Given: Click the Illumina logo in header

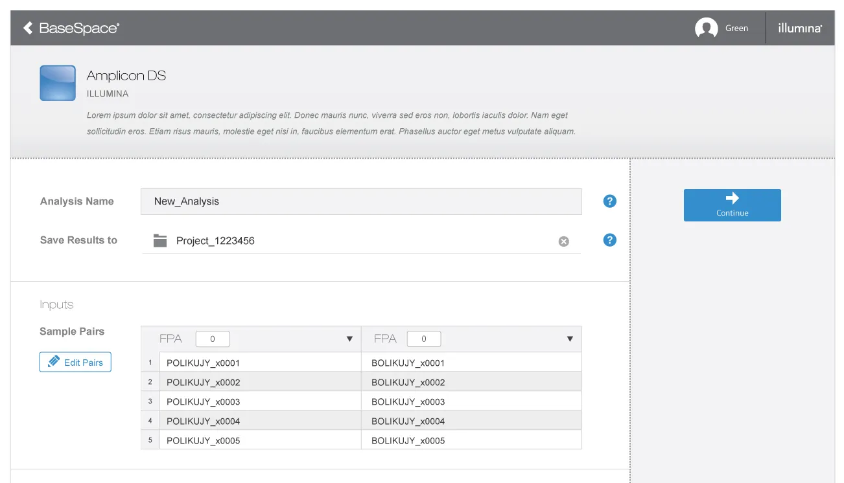Looking at the screenshot, I should (800, 28).
